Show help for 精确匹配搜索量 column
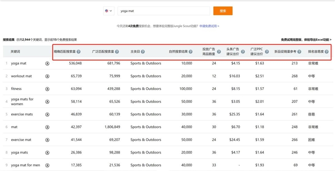335x171 pixels. click(79, 51)
